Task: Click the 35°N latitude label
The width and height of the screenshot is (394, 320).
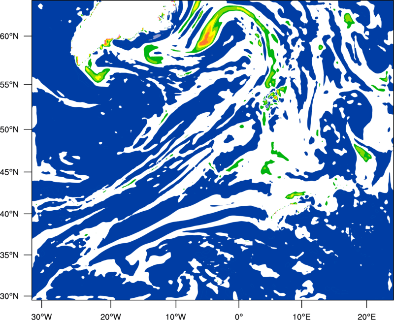Action: (x=9, y=255)
